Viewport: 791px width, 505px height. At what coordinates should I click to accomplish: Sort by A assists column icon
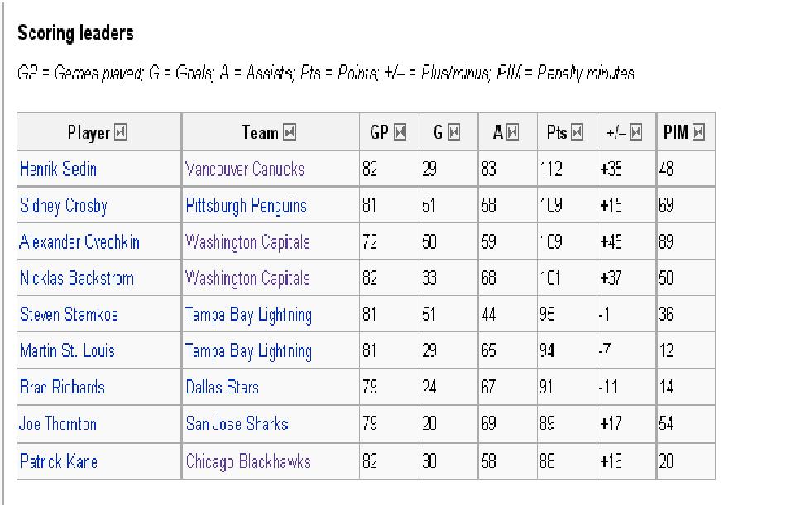tap(513, 132)
